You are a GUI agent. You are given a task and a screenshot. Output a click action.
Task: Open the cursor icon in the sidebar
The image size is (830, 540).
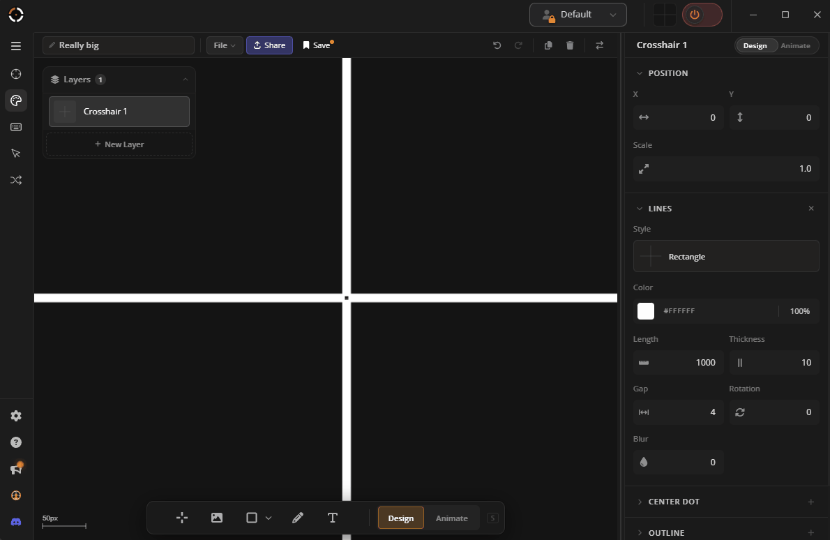pyautogui.click(x=16, y=153)
